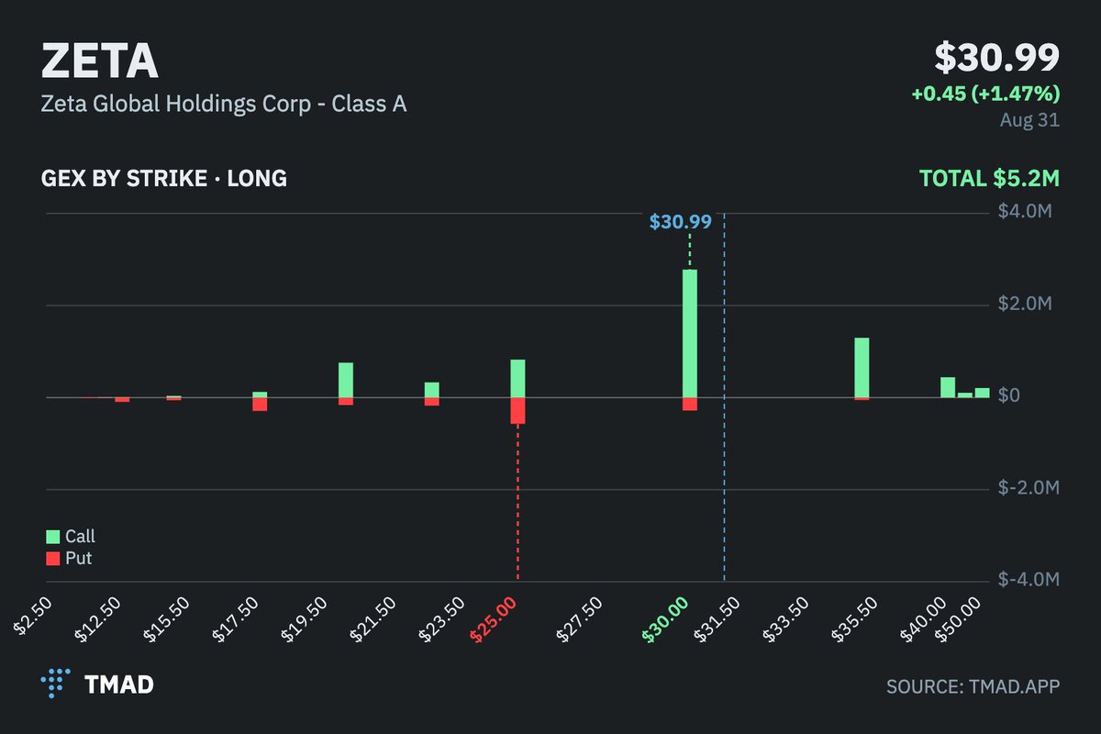
Task: Click the +0.45 (+1.47%) change value
Action: pyautogui.click(x=985, y=94)
